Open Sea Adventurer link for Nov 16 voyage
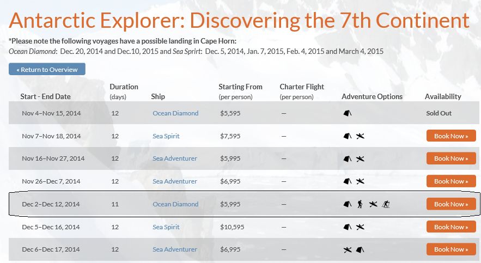Image resolution: width=481 pixels, height=263 pixels. 175,158
